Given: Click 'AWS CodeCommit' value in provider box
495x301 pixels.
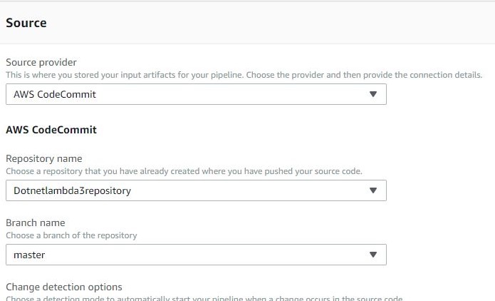Looking at the screenshot, I should [x=55, y=94].
